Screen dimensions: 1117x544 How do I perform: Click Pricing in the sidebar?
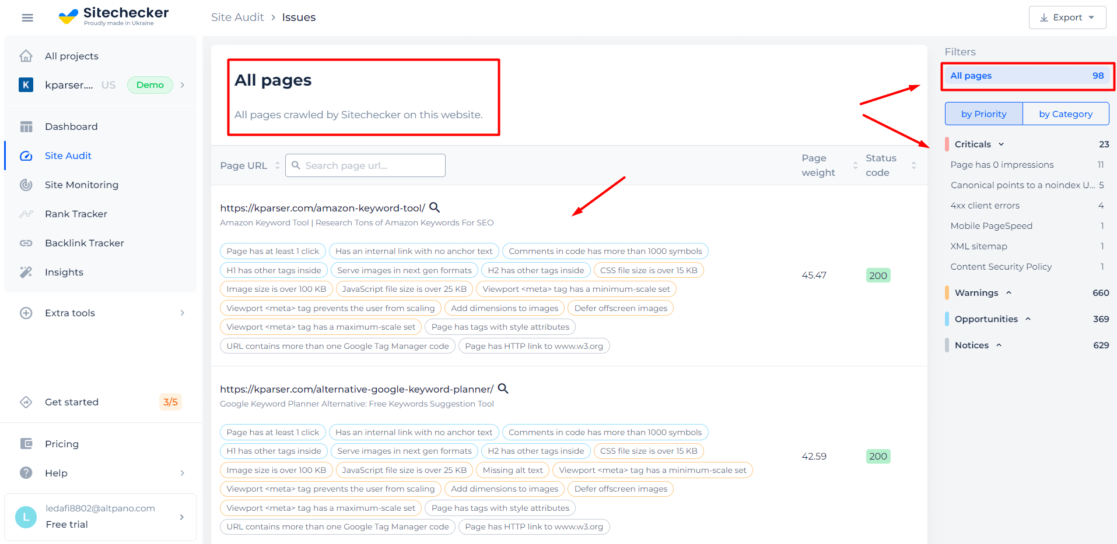click(62, 444)
